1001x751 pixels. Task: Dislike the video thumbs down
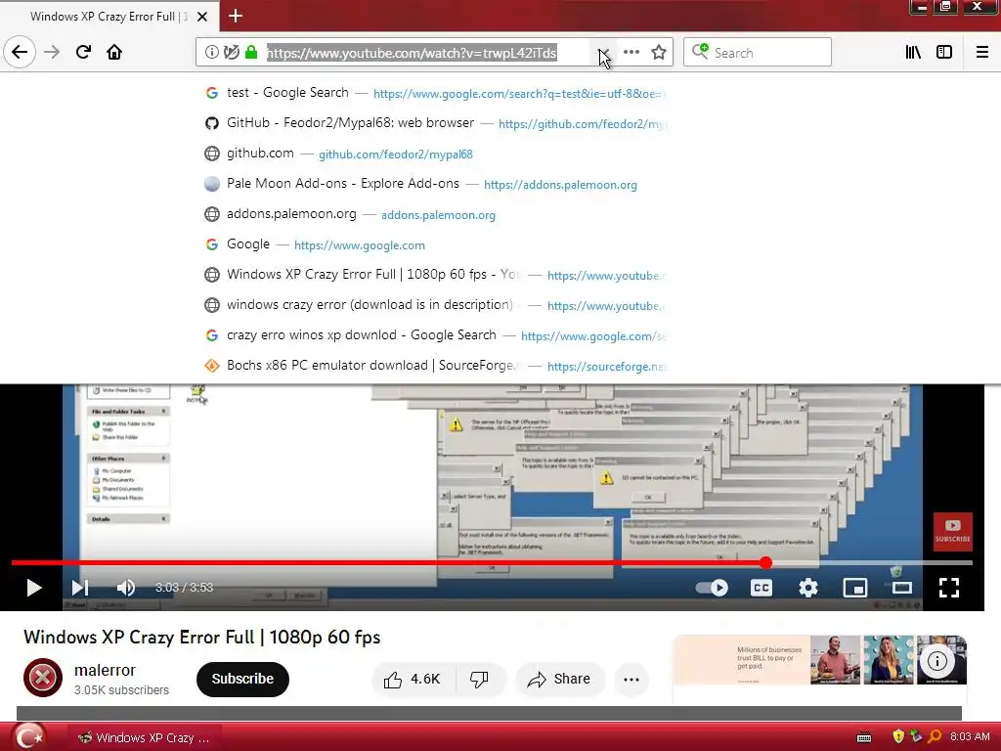[x=479, y=679]
